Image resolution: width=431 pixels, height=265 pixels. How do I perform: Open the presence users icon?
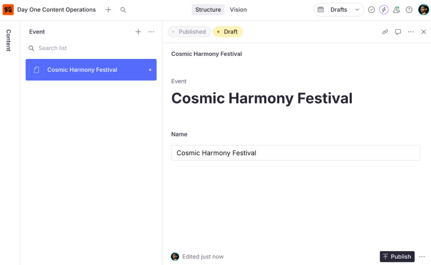(x=397, y=10)
